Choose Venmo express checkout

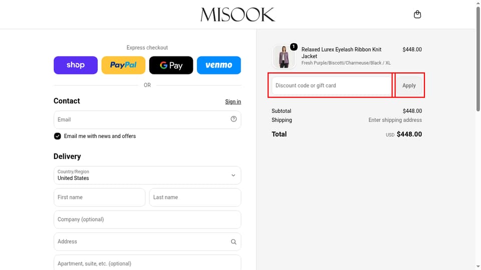[219, 65]
